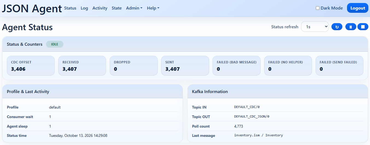Viewport: 370px width, 145px height.
Task: Select the SENT counter card
Action: click(x=185, y=66)
